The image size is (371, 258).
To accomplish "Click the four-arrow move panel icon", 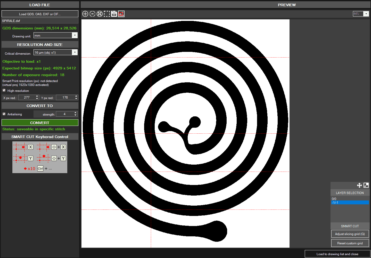I will (359, 185).
